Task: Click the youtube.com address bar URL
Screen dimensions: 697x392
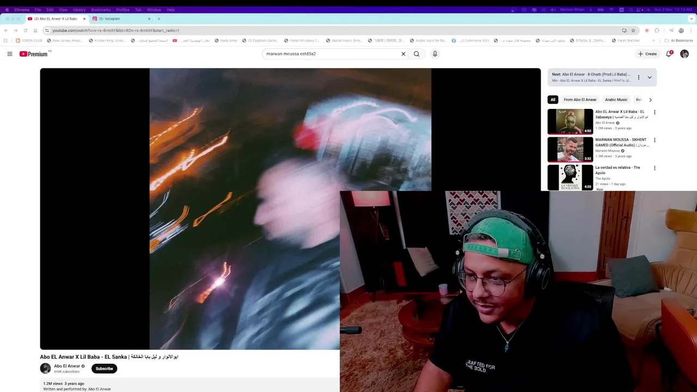Action: 115,30
